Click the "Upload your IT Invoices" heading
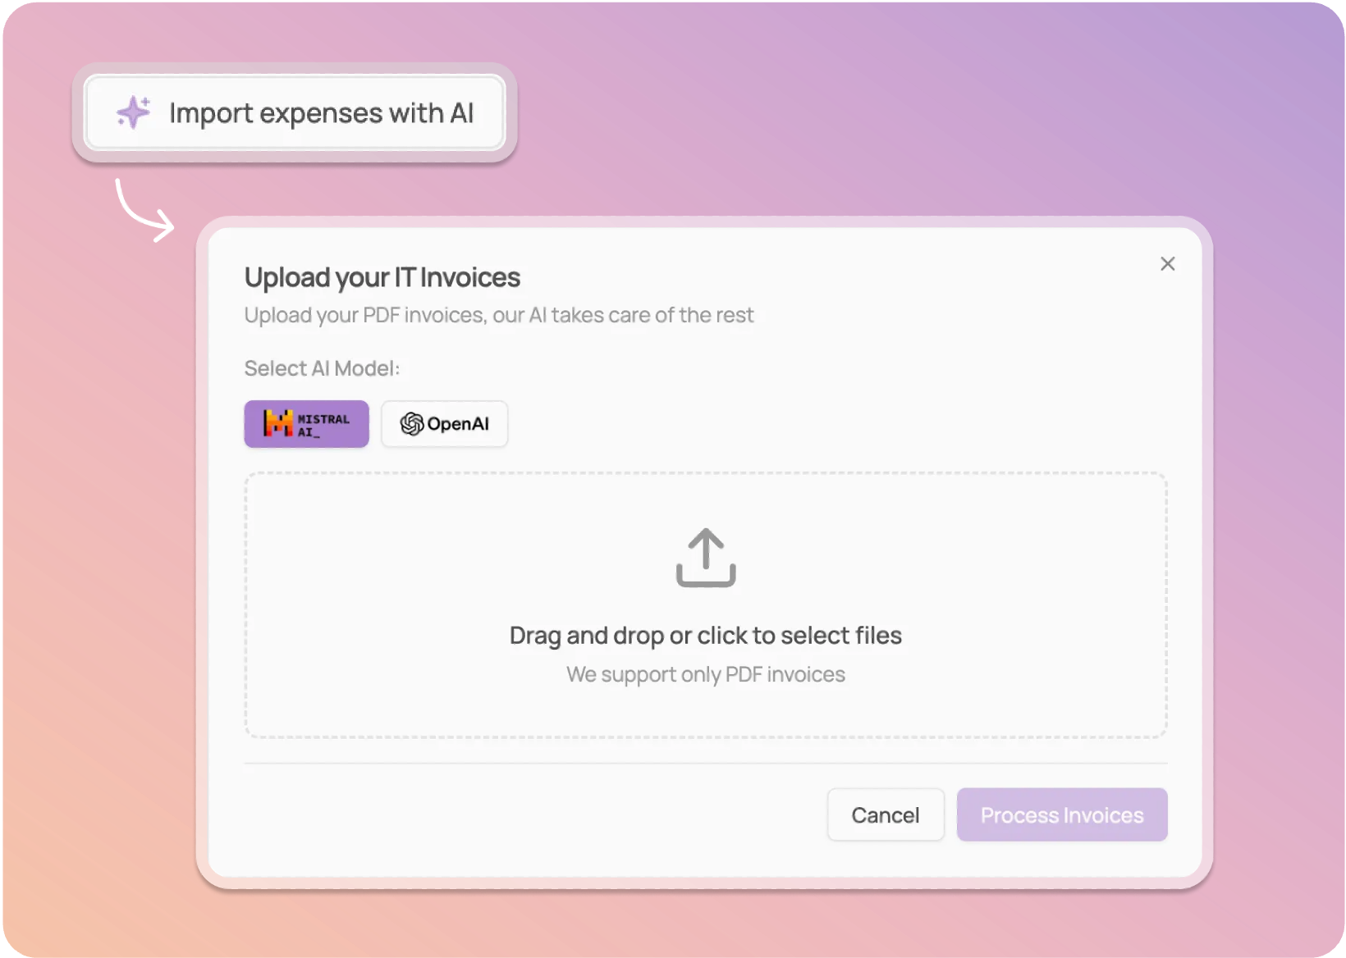1346x958 pixels. point(382,277)
